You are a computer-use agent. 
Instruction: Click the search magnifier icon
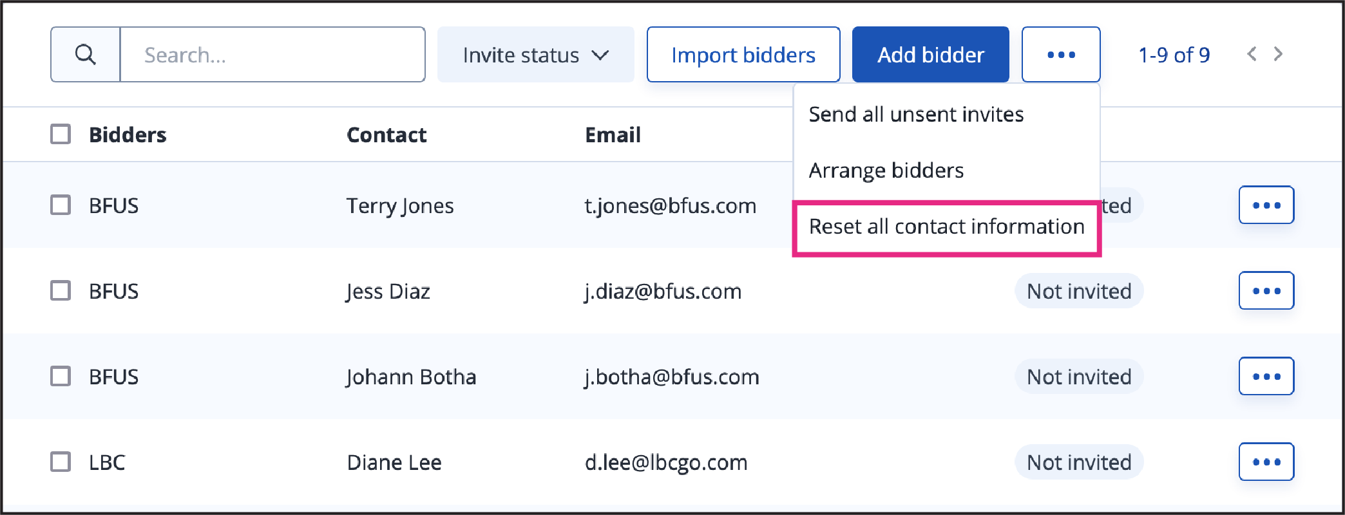(86, 55)
